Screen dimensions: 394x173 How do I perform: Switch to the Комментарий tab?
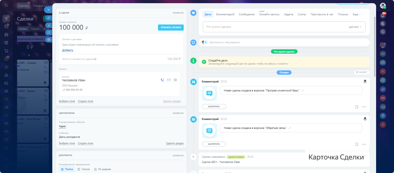click(x=225, y=14)
